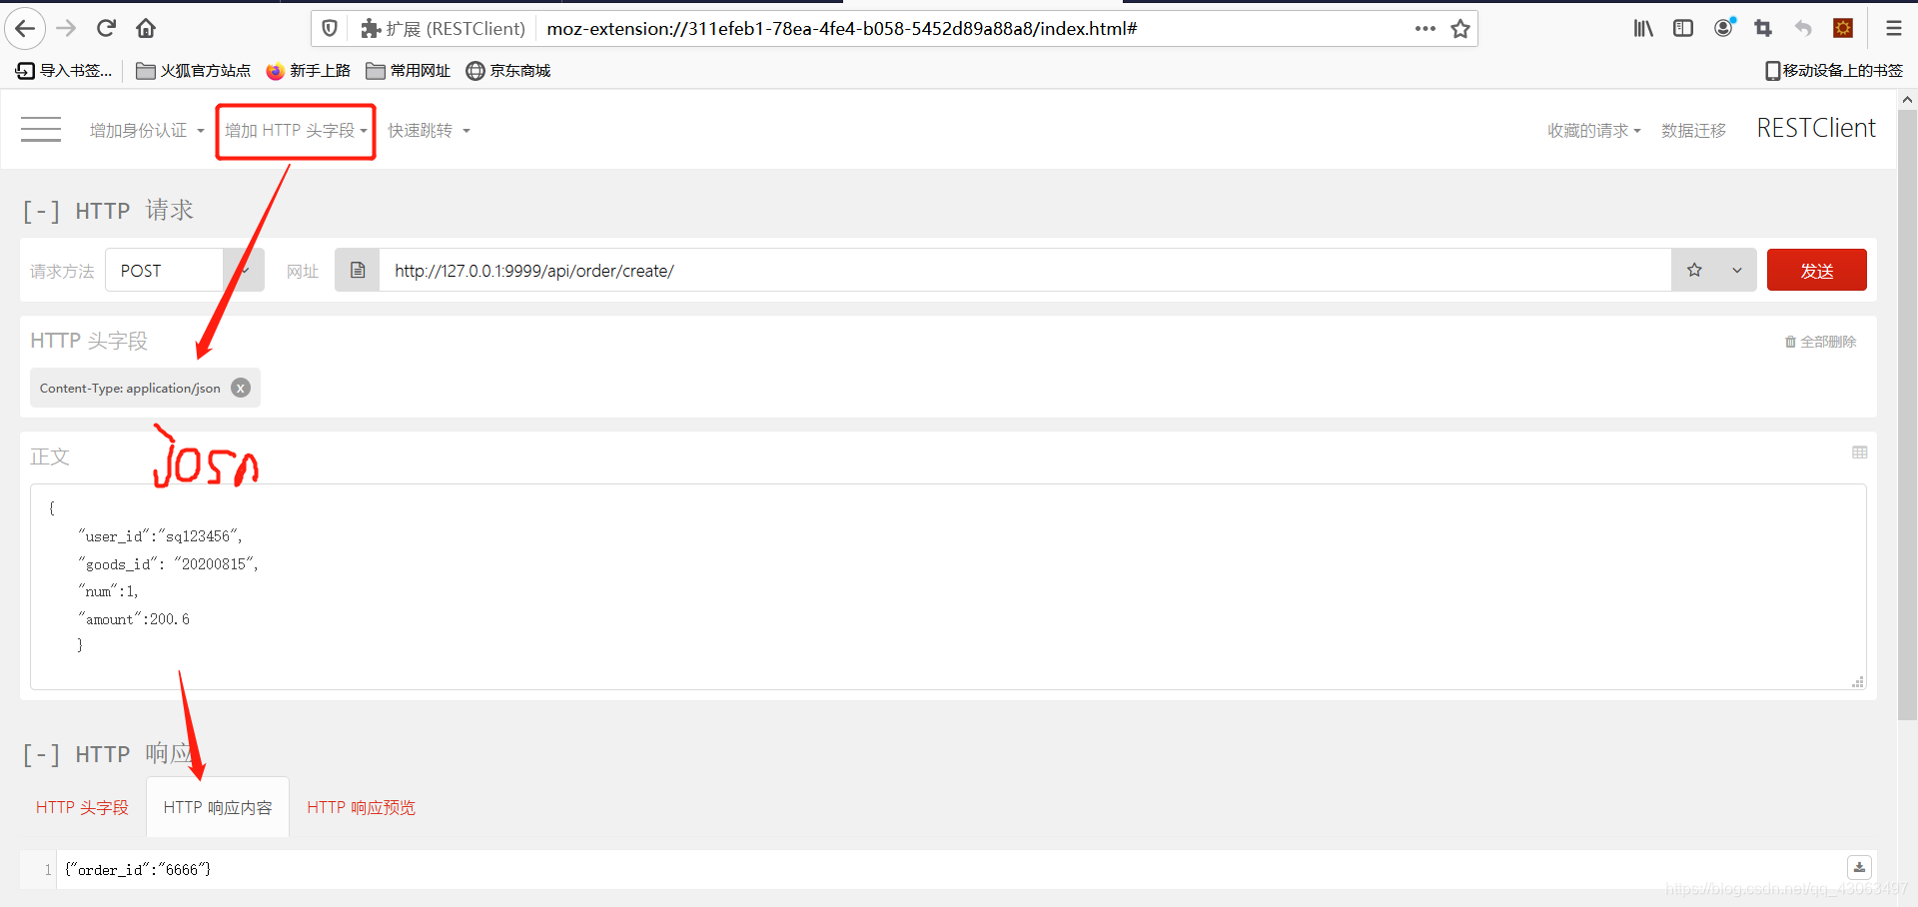Expand 增加 HTTP 头字段 dropdown

point(296,131)
